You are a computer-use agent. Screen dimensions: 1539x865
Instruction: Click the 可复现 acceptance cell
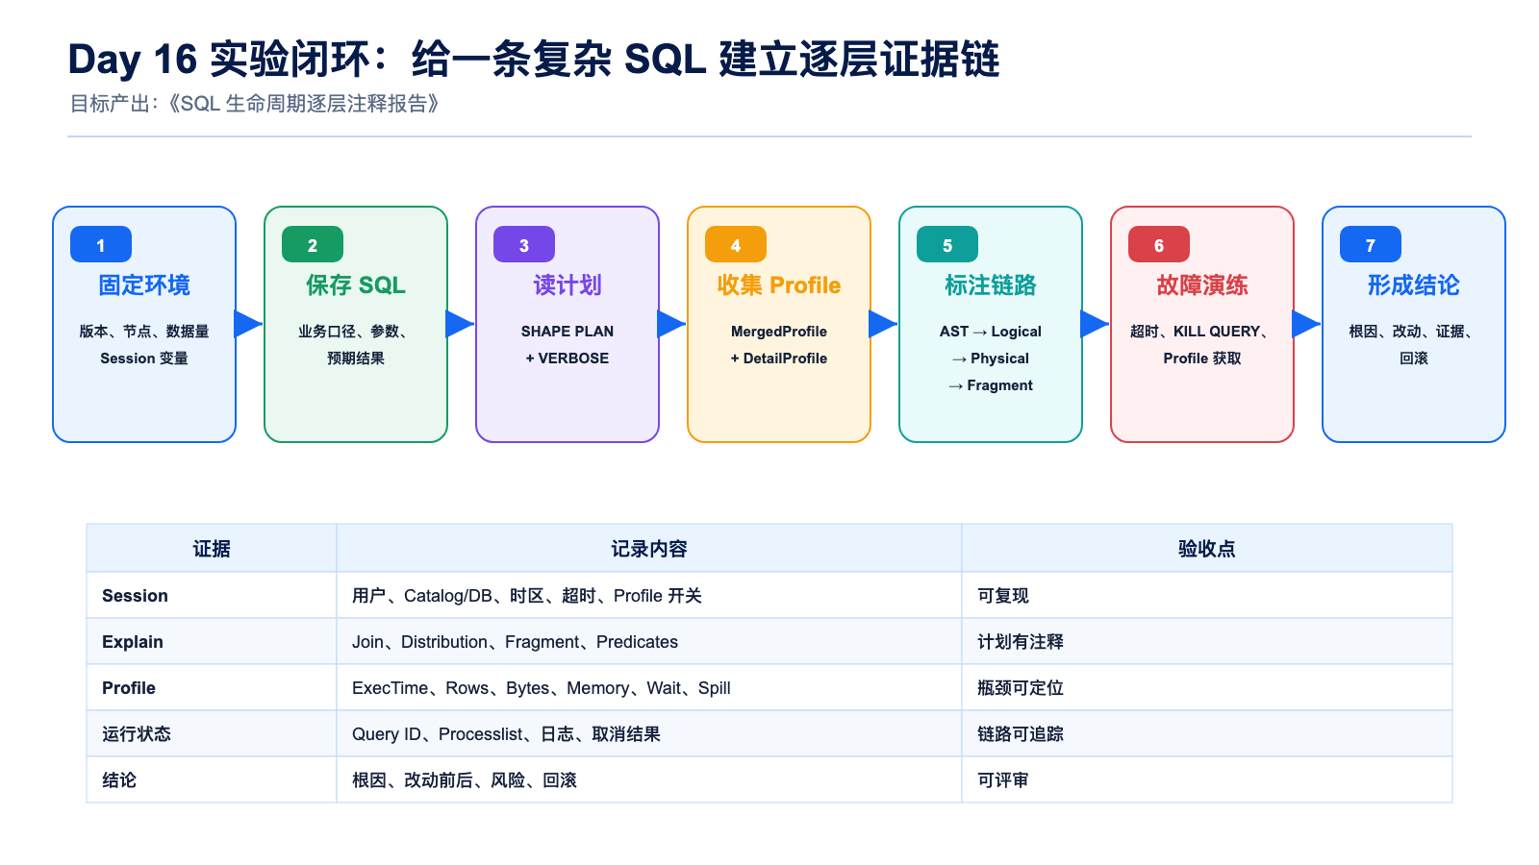point(1207,596)
